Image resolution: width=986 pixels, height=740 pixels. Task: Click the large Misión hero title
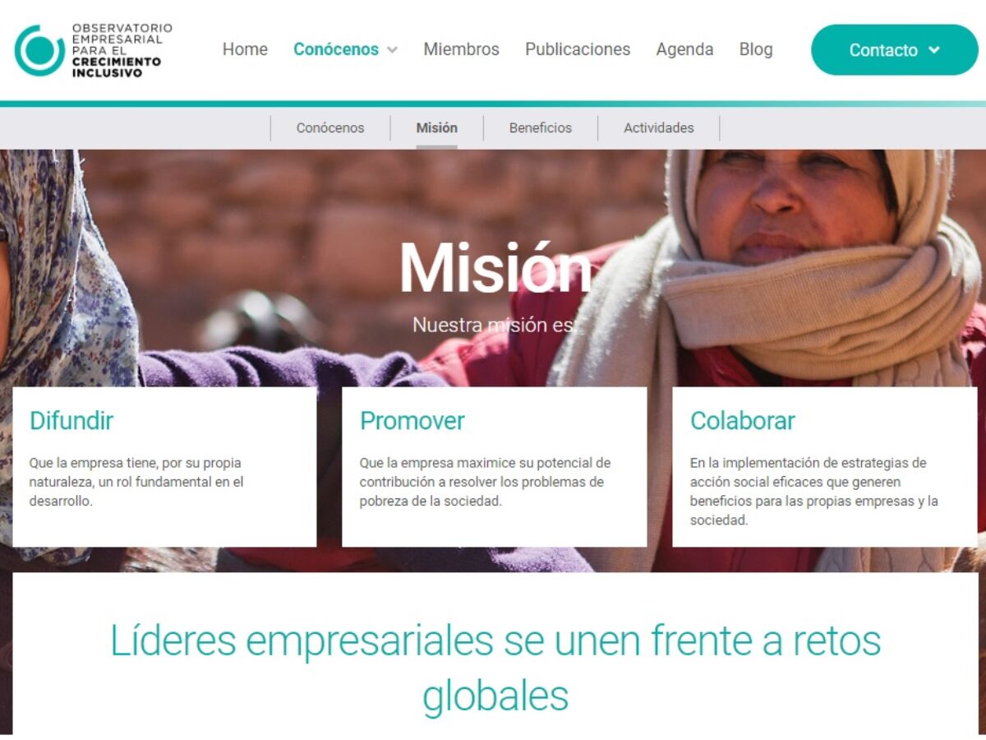click(495, 269)
